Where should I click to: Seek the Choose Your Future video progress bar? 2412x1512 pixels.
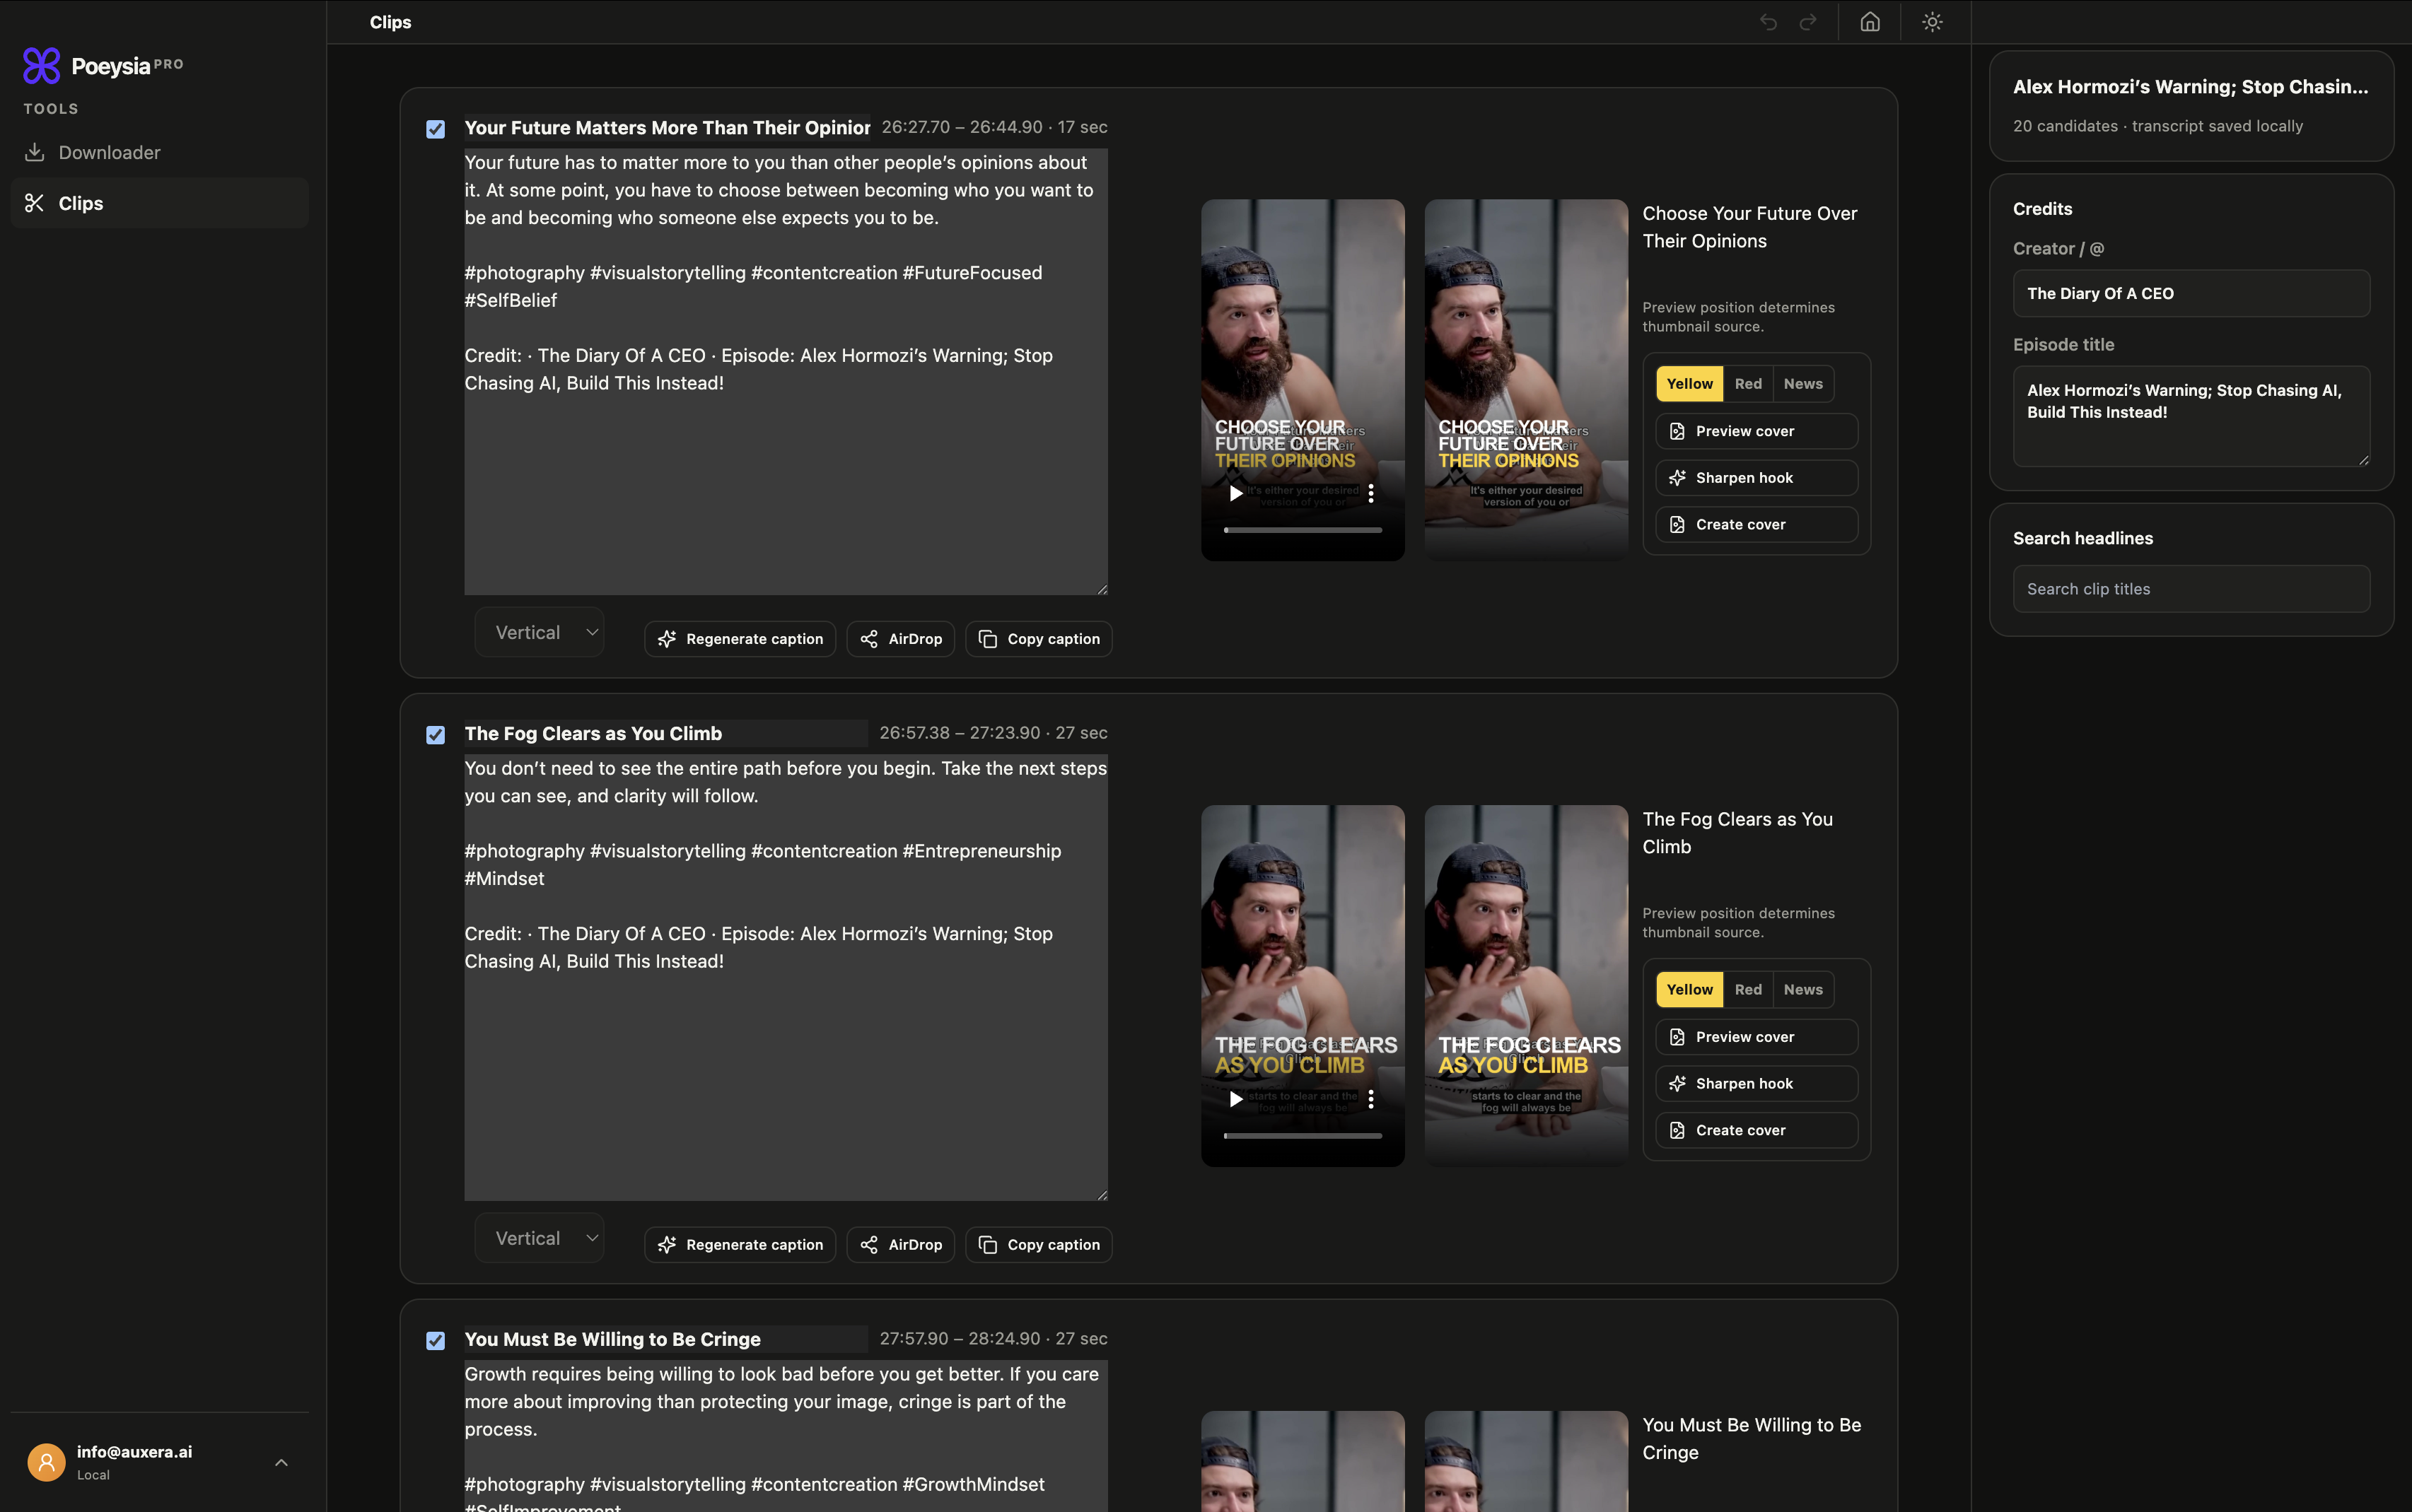[1303, 530]
